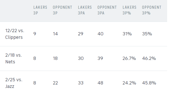Select the 46.2% Opponent percentage cell
This screenshot has height=95, width=169.
149,58
